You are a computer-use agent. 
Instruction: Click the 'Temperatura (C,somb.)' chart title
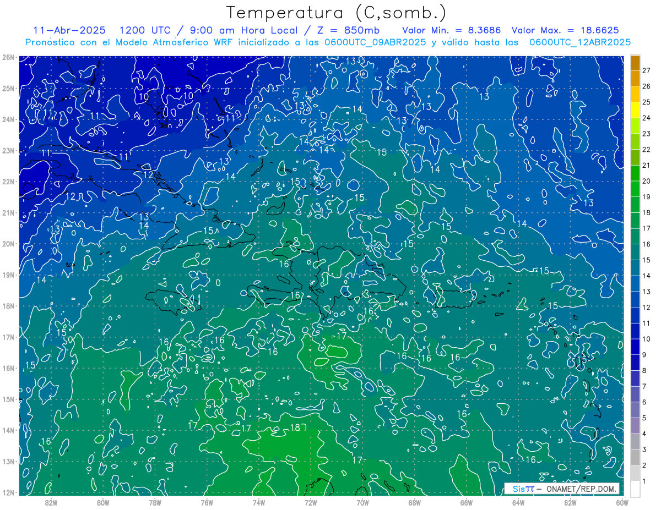(337, 13)
